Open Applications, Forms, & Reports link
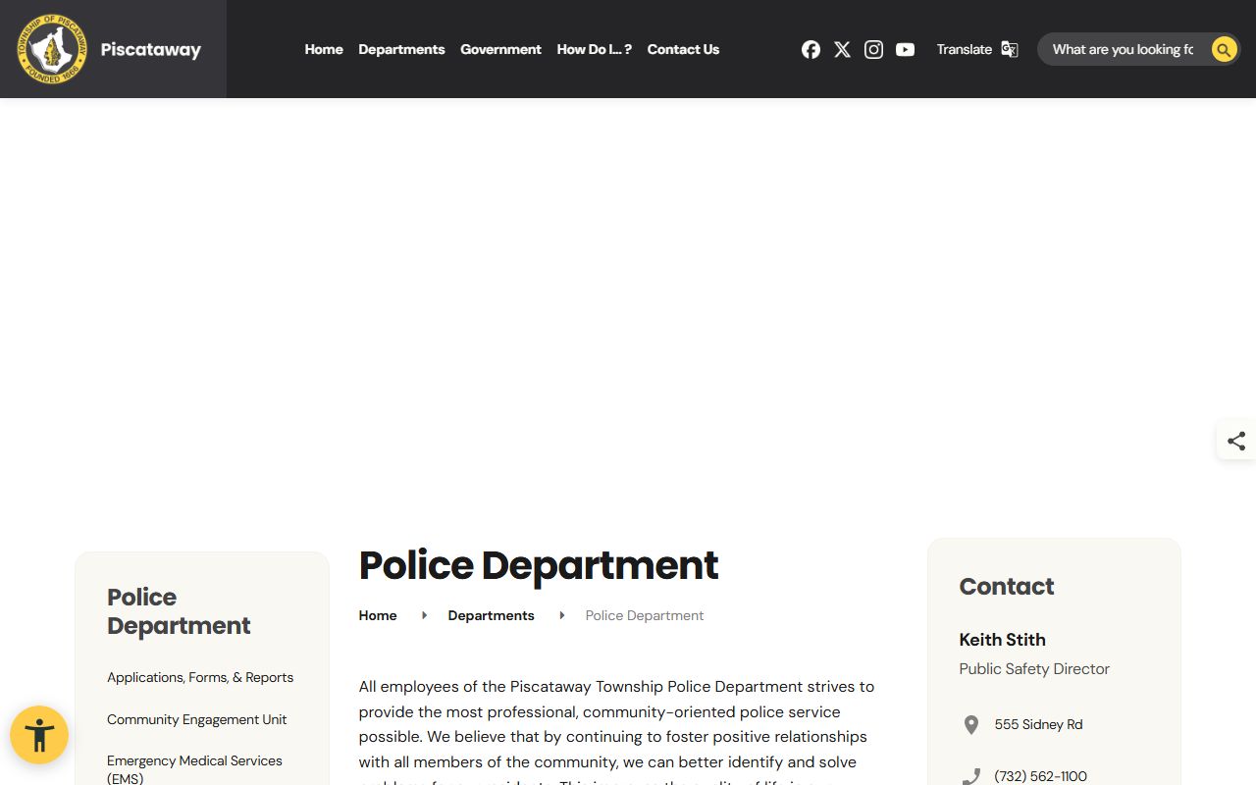This screenshot has width=1256, height=785. click(x=200, y=677)
